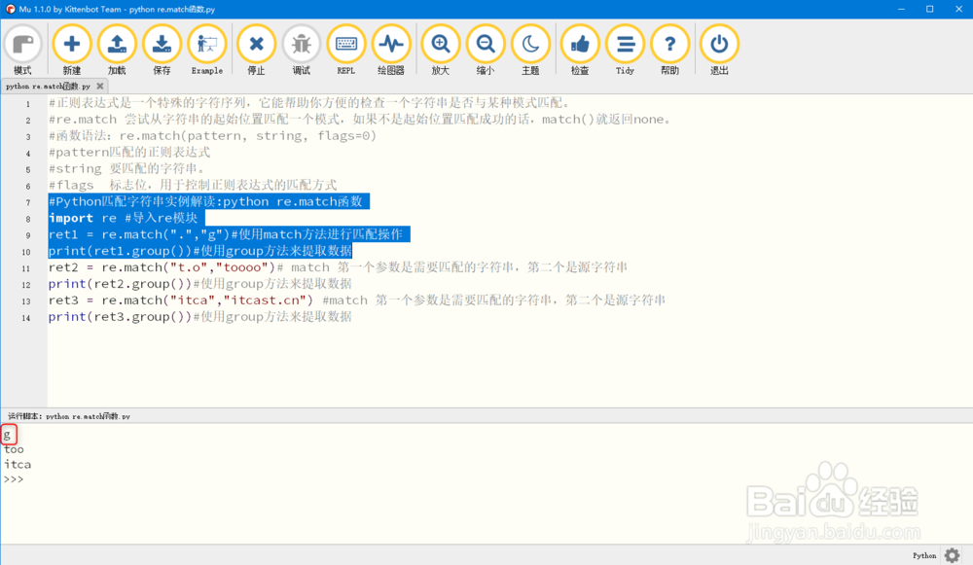Click the #flags comment on line 6
This screenshot has height=565, width=973.
pos(193,185)
